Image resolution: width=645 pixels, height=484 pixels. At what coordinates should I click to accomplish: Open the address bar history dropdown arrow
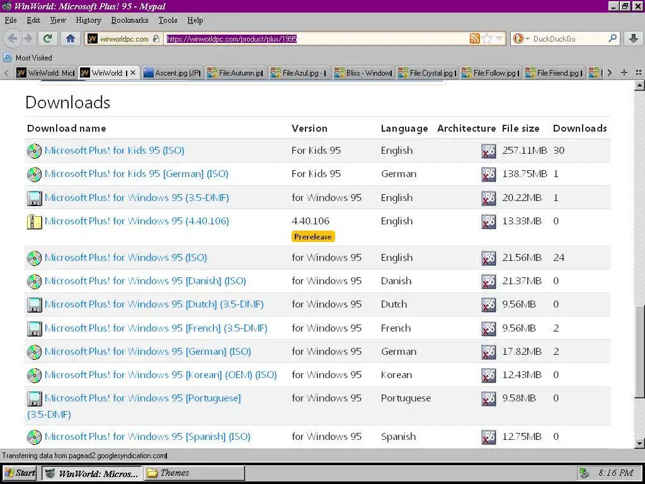499,38
